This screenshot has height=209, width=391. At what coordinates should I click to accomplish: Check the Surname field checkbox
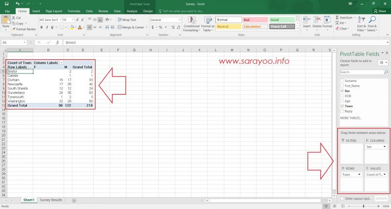342,80
